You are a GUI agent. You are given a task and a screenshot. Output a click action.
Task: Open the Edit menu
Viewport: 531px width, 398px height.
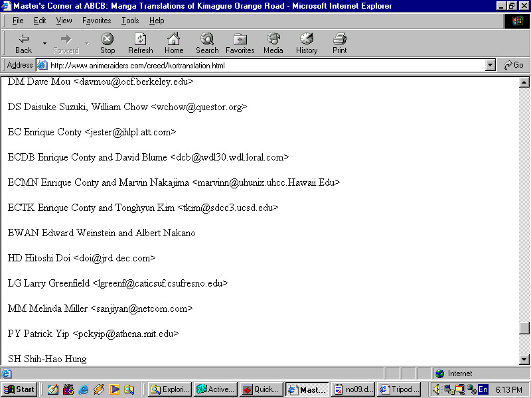click(40, 21)
